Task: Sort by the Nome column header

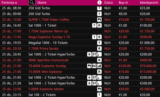Action: click(x=42, y=3)
